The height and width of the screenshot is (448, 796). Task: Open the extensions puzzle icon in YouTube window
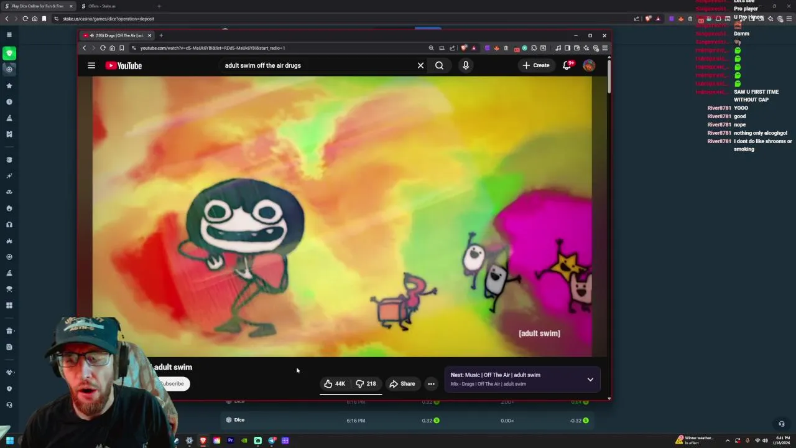click(x=534, y=48)
